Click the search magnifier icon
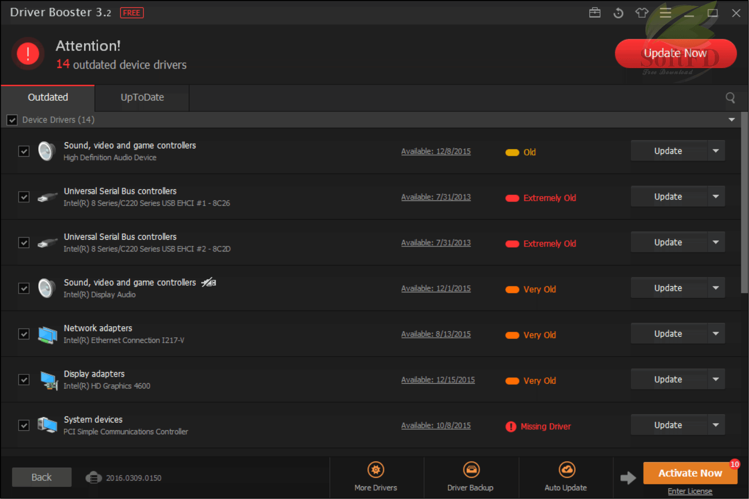 coord(730,97)
